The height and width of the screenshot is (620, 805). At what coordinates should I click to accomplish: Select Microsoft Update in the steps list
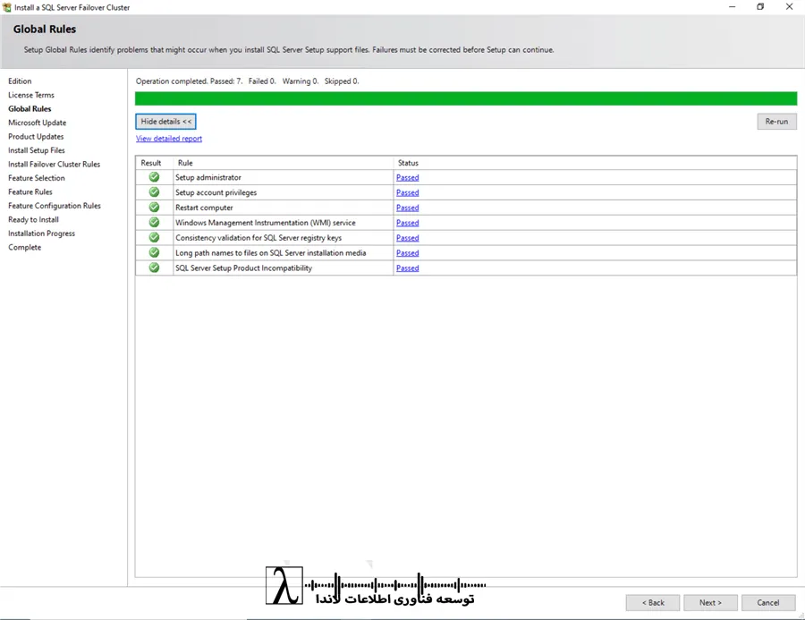click(x=37, y=123)
